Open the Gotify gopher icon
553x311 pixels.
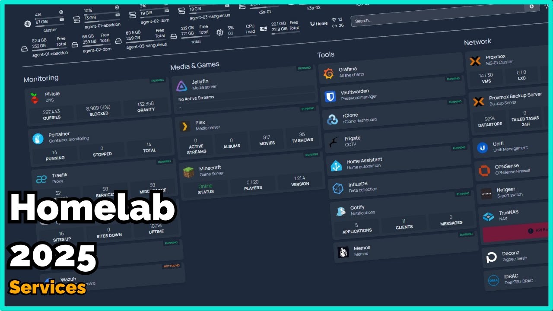[341, 211]
